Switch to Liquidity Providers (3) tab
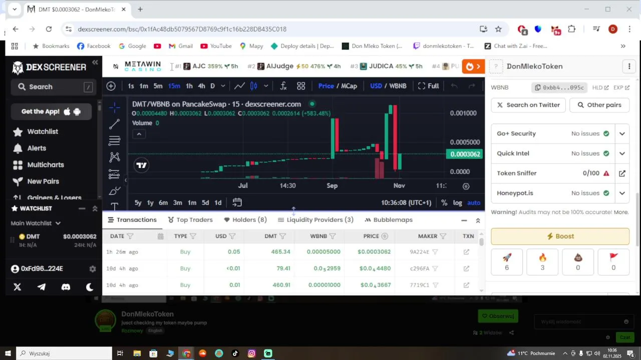This screenshot has height=360, width=641. [315, 220]
